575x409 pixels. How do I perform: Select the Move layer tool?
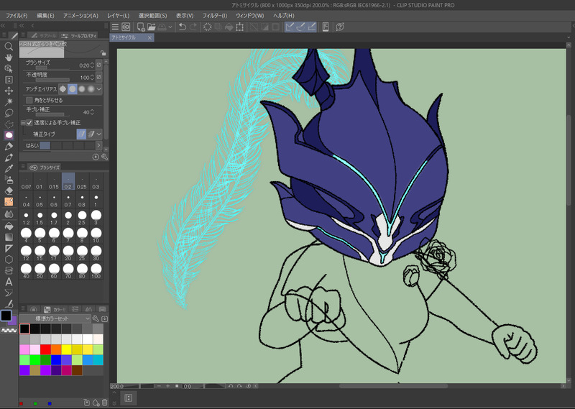coord(9,91)
